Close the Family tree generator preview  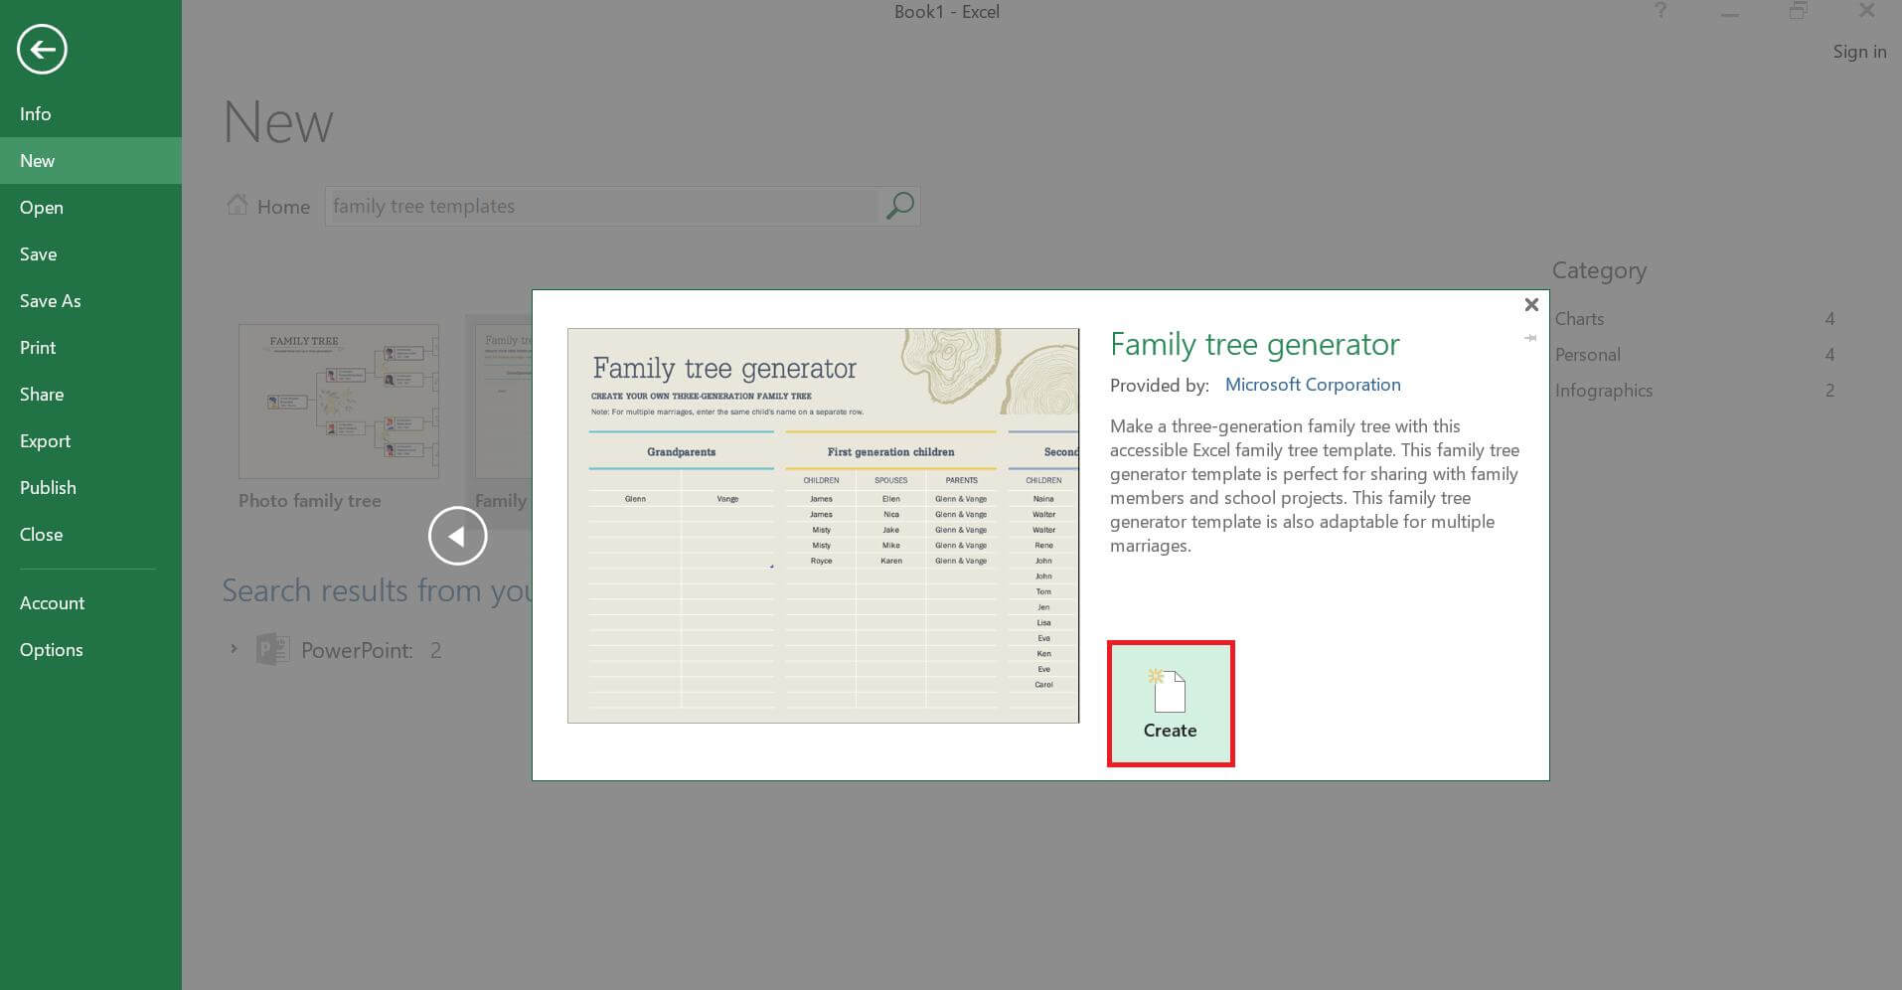coord(1530,304)
